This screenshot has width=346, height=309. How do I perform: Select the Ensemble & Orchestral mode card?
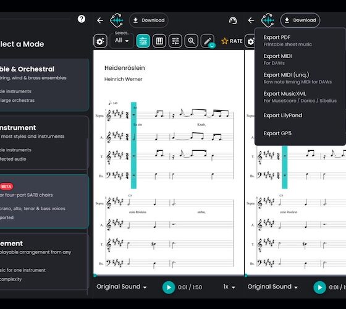[x=44, y=85]
